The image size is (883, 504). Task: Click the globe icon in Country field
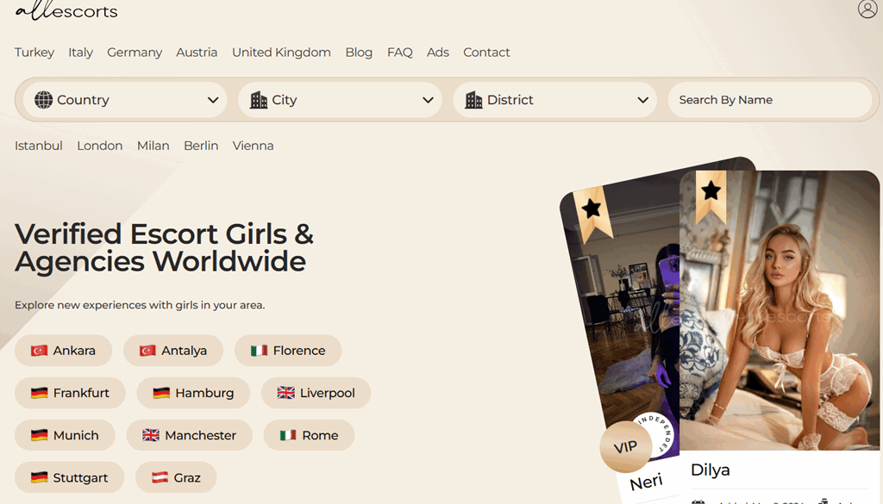pos(43,100)
